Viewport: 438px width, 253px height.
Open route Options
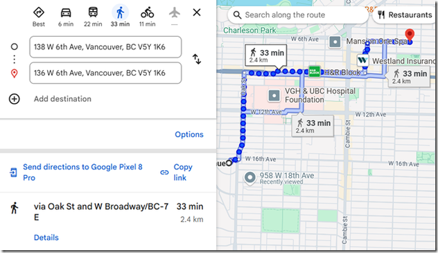click(189, 134)
